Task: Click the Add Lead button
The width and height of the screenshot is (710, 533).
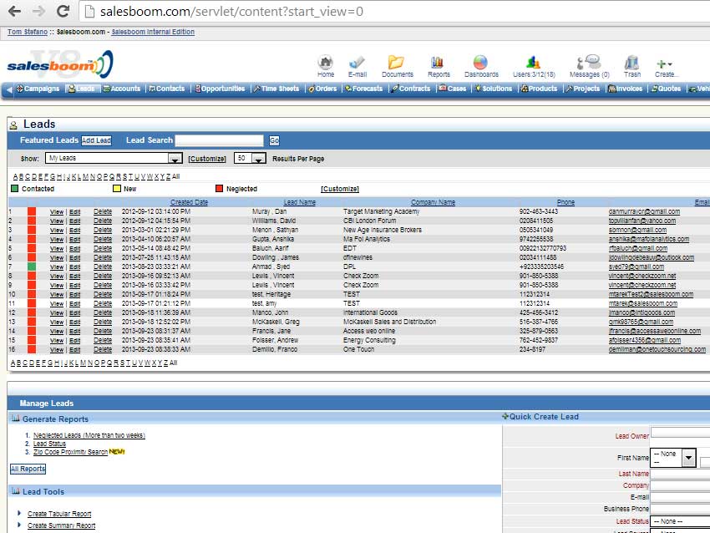Action: tap(96, 140)
